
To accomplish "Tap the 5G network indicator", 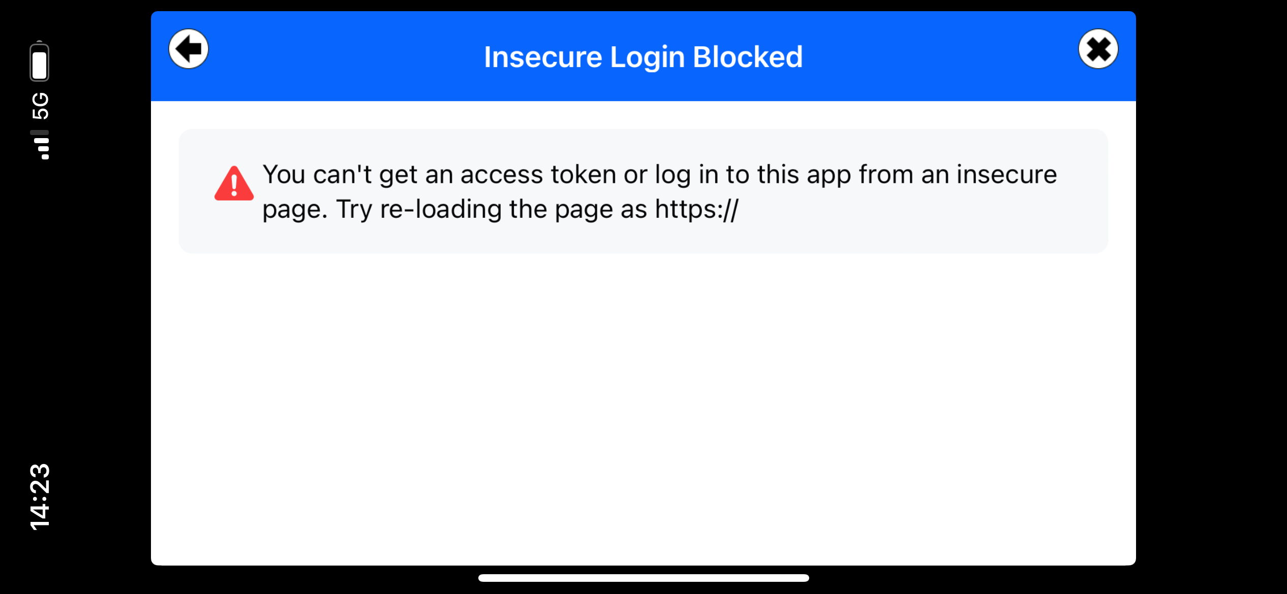I will pos(40,106).
